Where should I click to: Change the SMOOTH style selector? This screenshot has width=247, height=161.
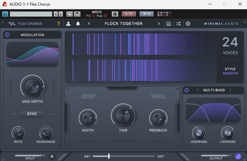pyautogui.click(x=230, y=73)
